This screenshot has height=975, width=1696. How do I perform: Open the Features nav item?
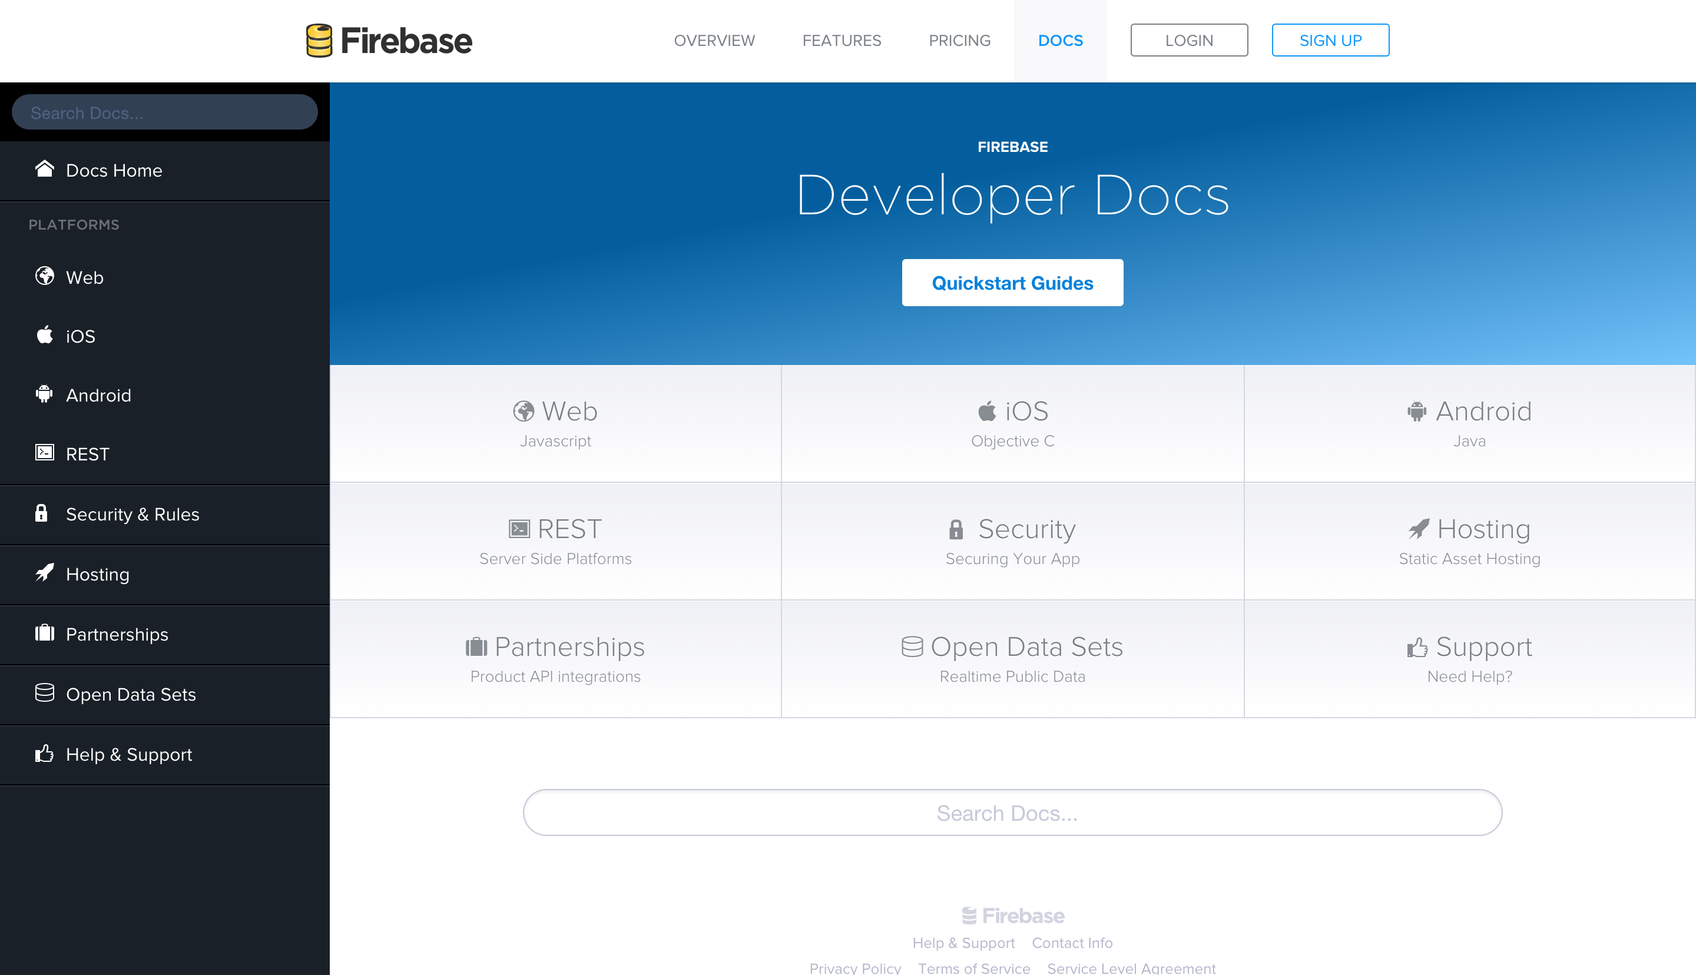(x=842, y=40)
